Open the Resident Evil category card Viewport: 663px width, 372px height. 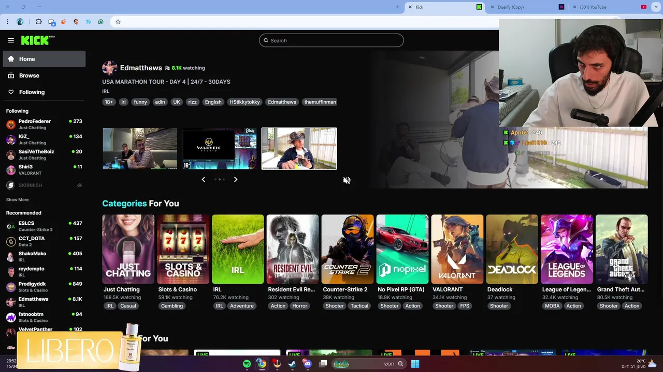pos(293,250)
